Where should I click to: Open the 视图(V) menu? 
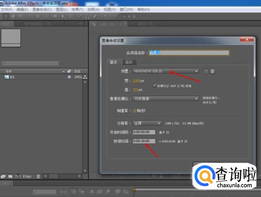(x=110, y=10)
